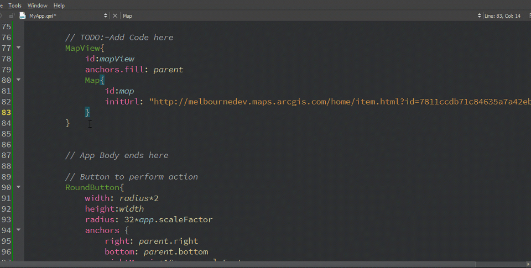The image size is (531, 268).
Task: Click the highlighted closing brace on line 83
Action: 87,112
